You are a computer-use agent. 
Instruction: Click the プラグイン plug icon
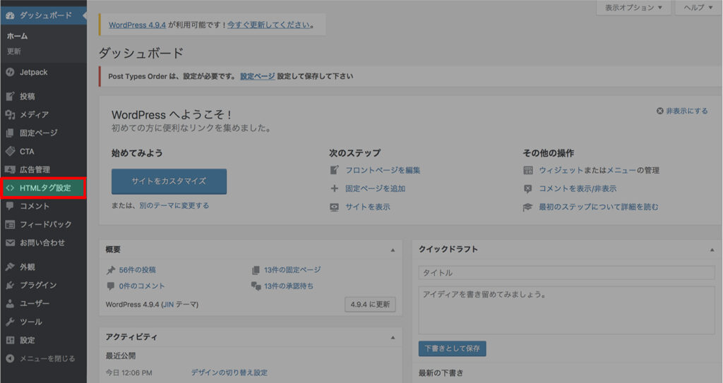click(x=10, y=285)
